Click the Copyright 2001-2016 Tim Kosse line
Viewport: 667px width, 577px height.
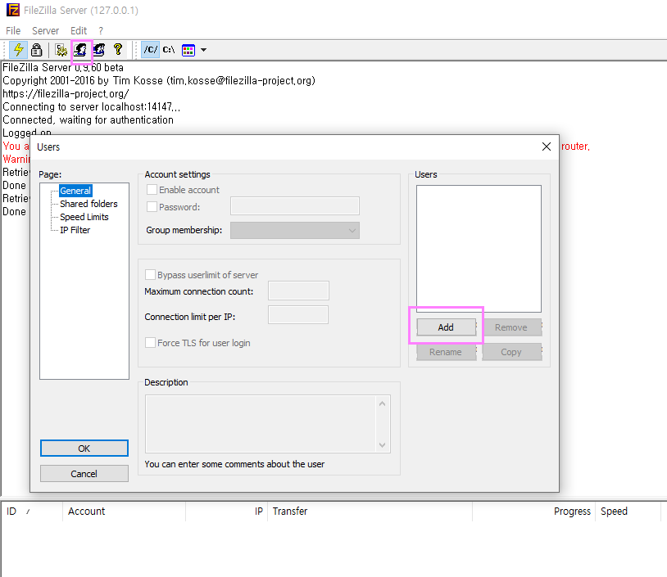159,81
